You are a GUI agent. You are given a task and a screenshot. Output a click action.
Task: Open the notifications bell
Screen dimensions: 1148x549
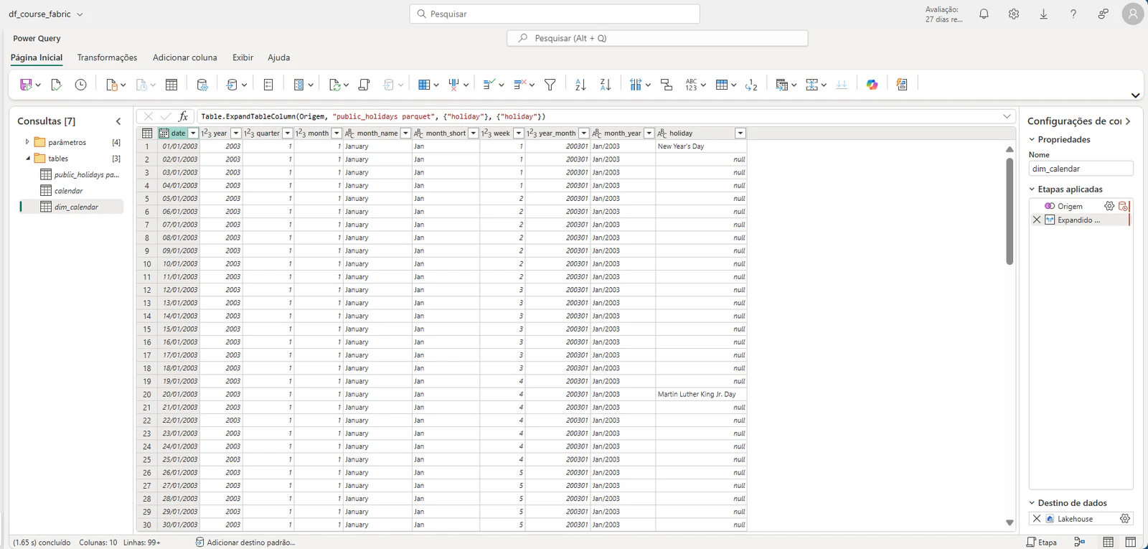coord(984,14)
